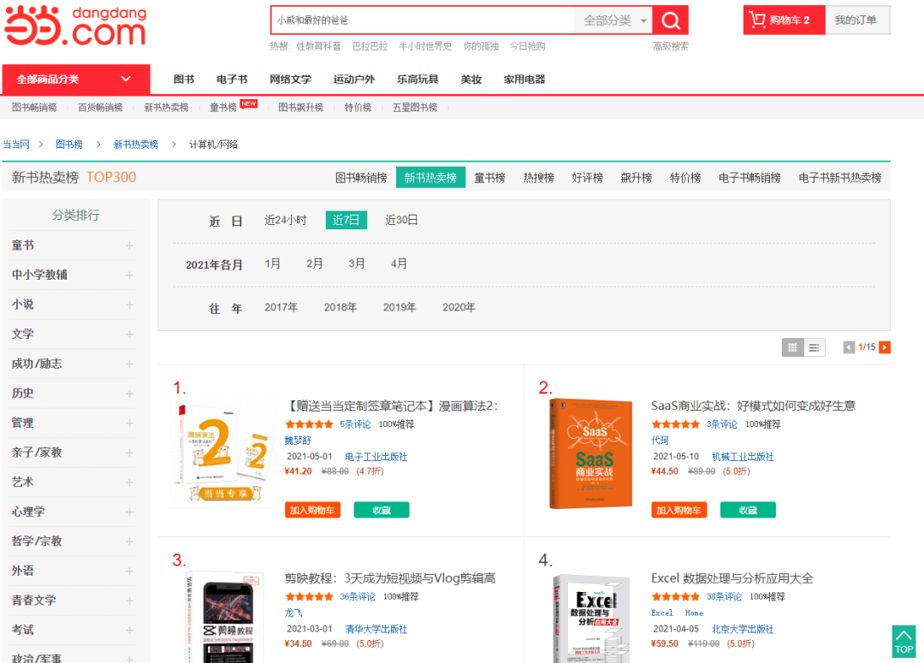Expand the 心理学 category plus icon
924x663 pixels.
click(129, 512)
